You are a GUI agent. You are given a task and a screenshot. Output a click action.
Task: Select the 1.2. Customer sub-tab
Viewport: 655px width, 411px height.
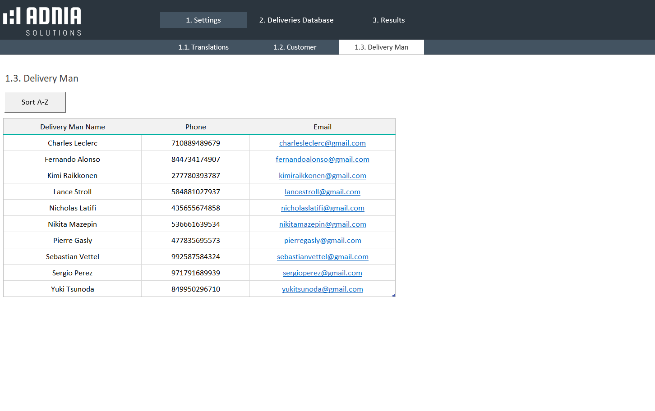(x=295, y=47)
